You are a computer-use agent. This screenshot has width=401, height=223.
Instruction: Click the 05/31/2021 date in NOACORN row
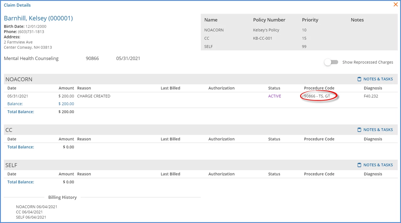point(18,96)
